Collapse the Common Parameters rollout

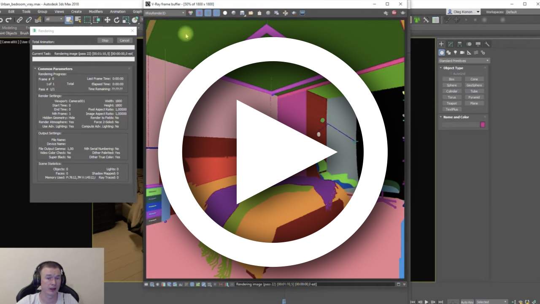[x=55, y=69]
